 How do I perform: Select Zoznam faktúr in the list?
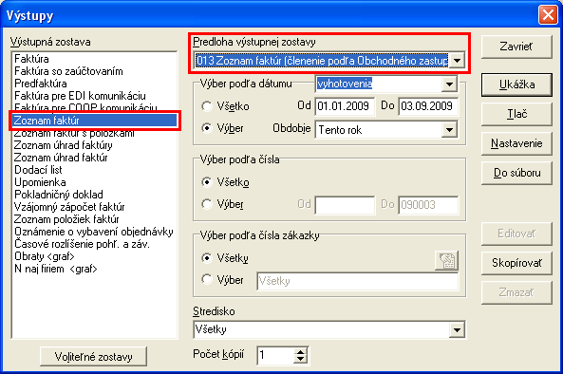pyautogui.click(x=94, y=121)
